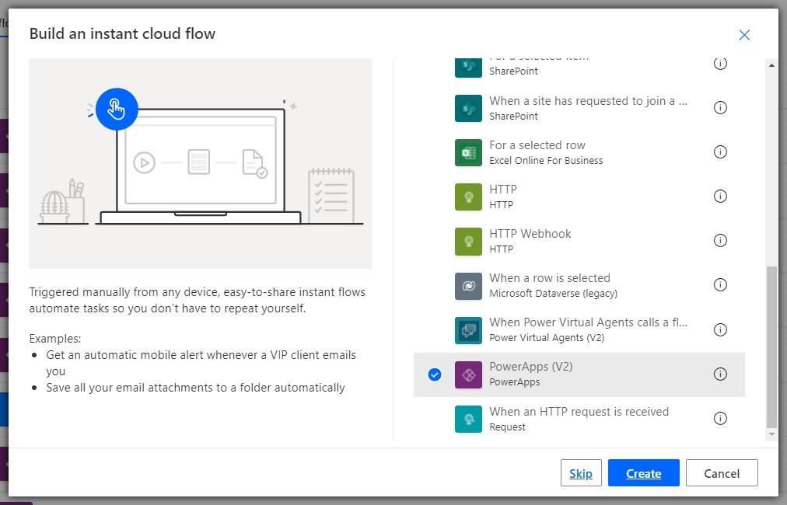
Task: Open info for PowerApps (V2) trigger
Action: 720,374
